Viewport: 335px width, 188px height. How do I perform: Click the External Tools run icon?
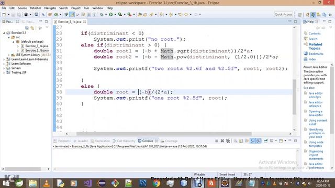[x=129, y=15]
